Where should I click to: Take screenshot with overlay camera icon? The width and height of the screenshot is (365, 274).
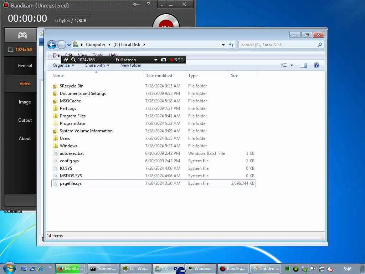click(x=164, y=60)
